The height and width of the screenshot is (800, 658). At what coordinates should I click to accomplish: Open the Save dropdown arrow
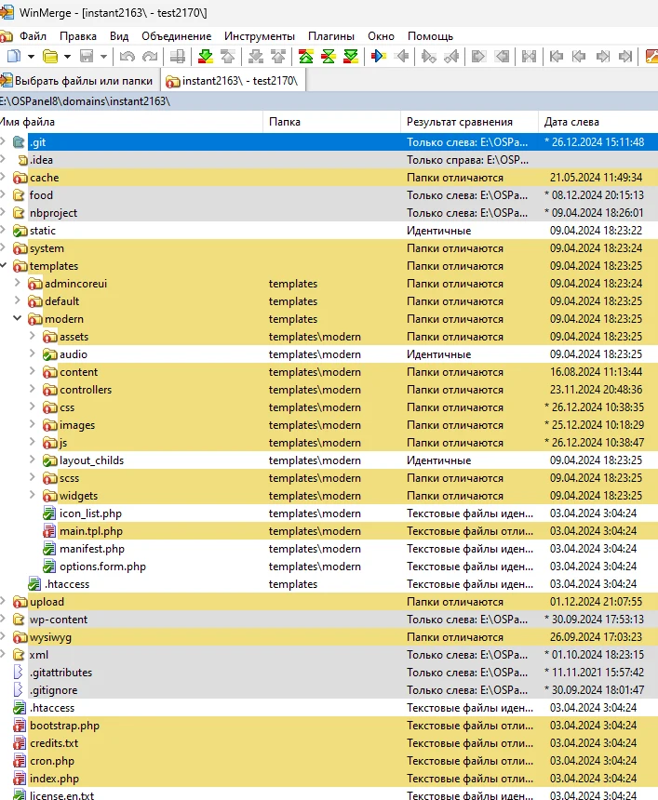tap(103, 57)
